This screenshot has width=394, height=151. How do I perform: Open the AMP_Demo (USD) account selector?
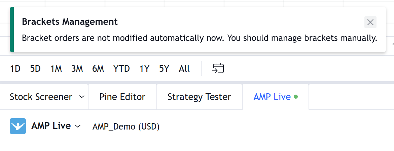tap(126, 127)
